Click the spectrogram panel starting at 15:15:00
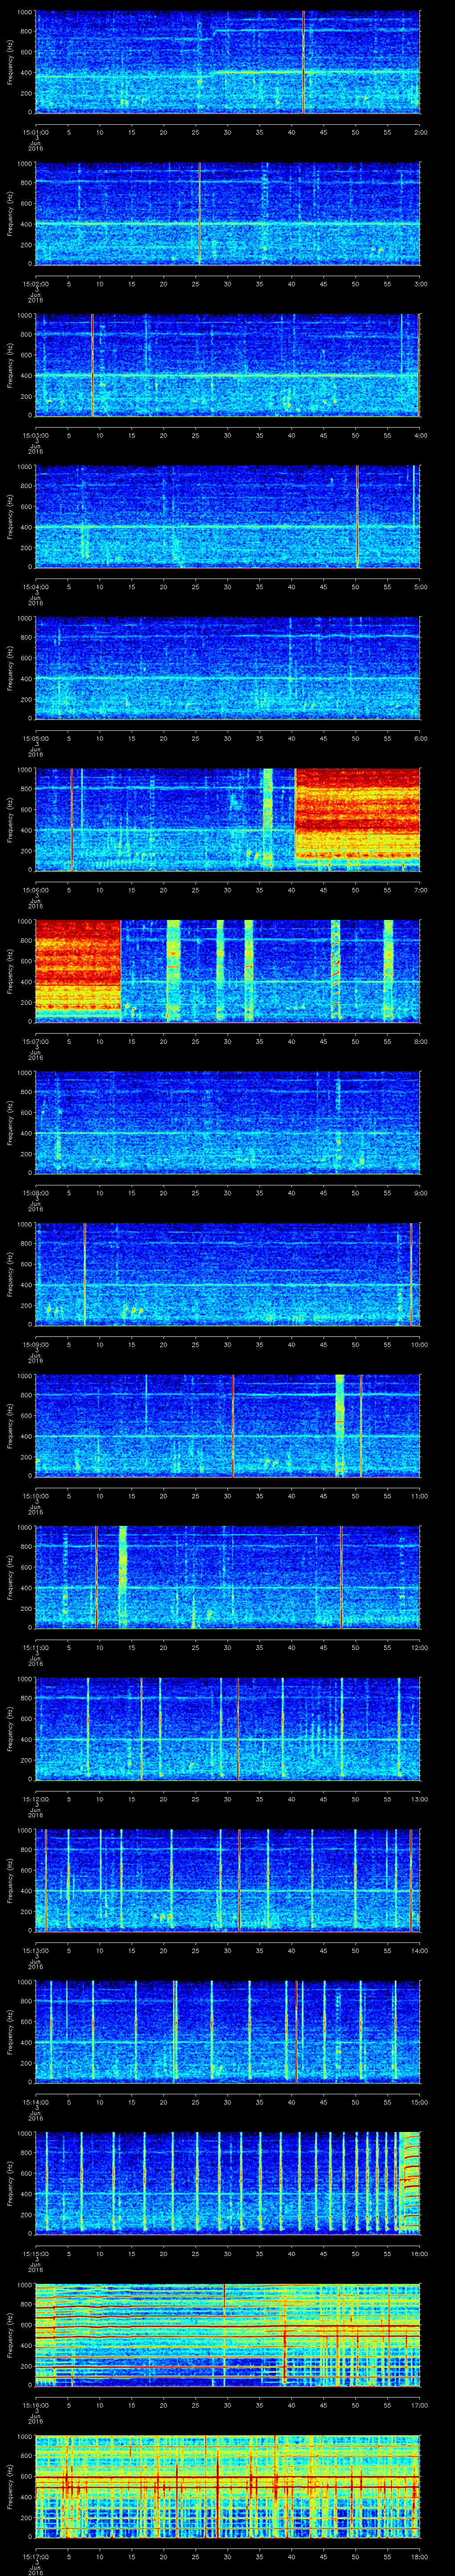The width and height of the screenshot is (455, 2576). (228, 2183)
